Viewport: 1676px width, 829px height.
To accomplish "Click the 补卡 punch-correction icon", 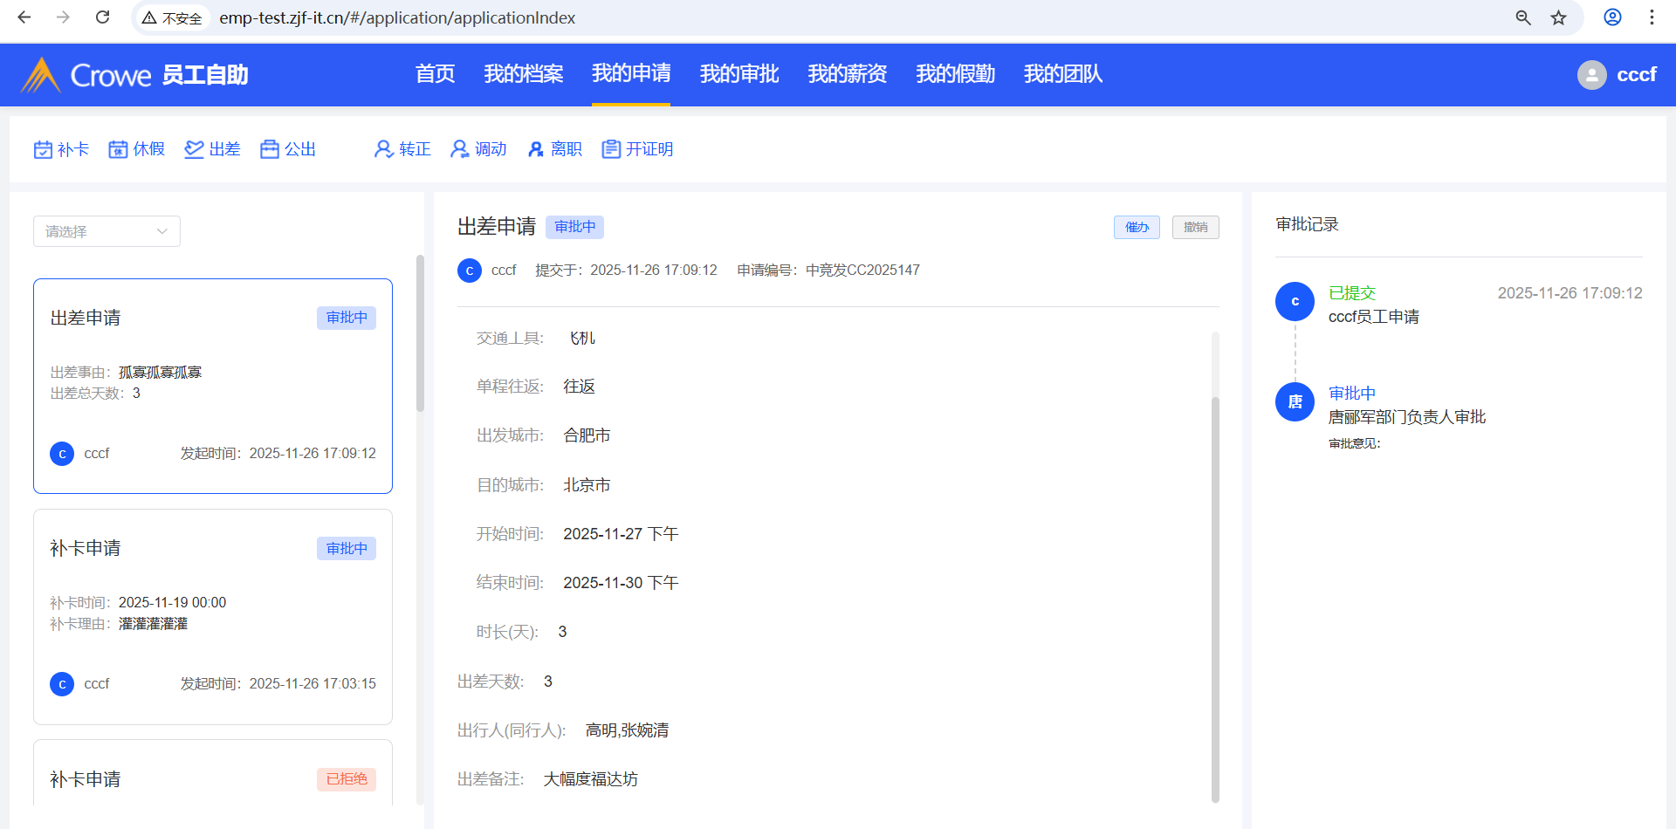I will point(43,149).
